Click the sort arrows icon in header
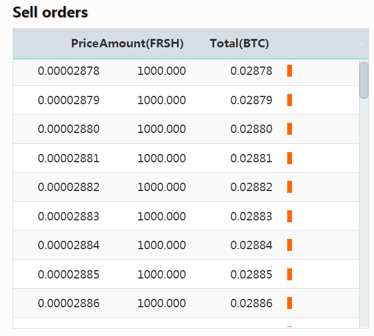This screenshot has width=374, height=336. pyautogui.click(x=361, y=44)
